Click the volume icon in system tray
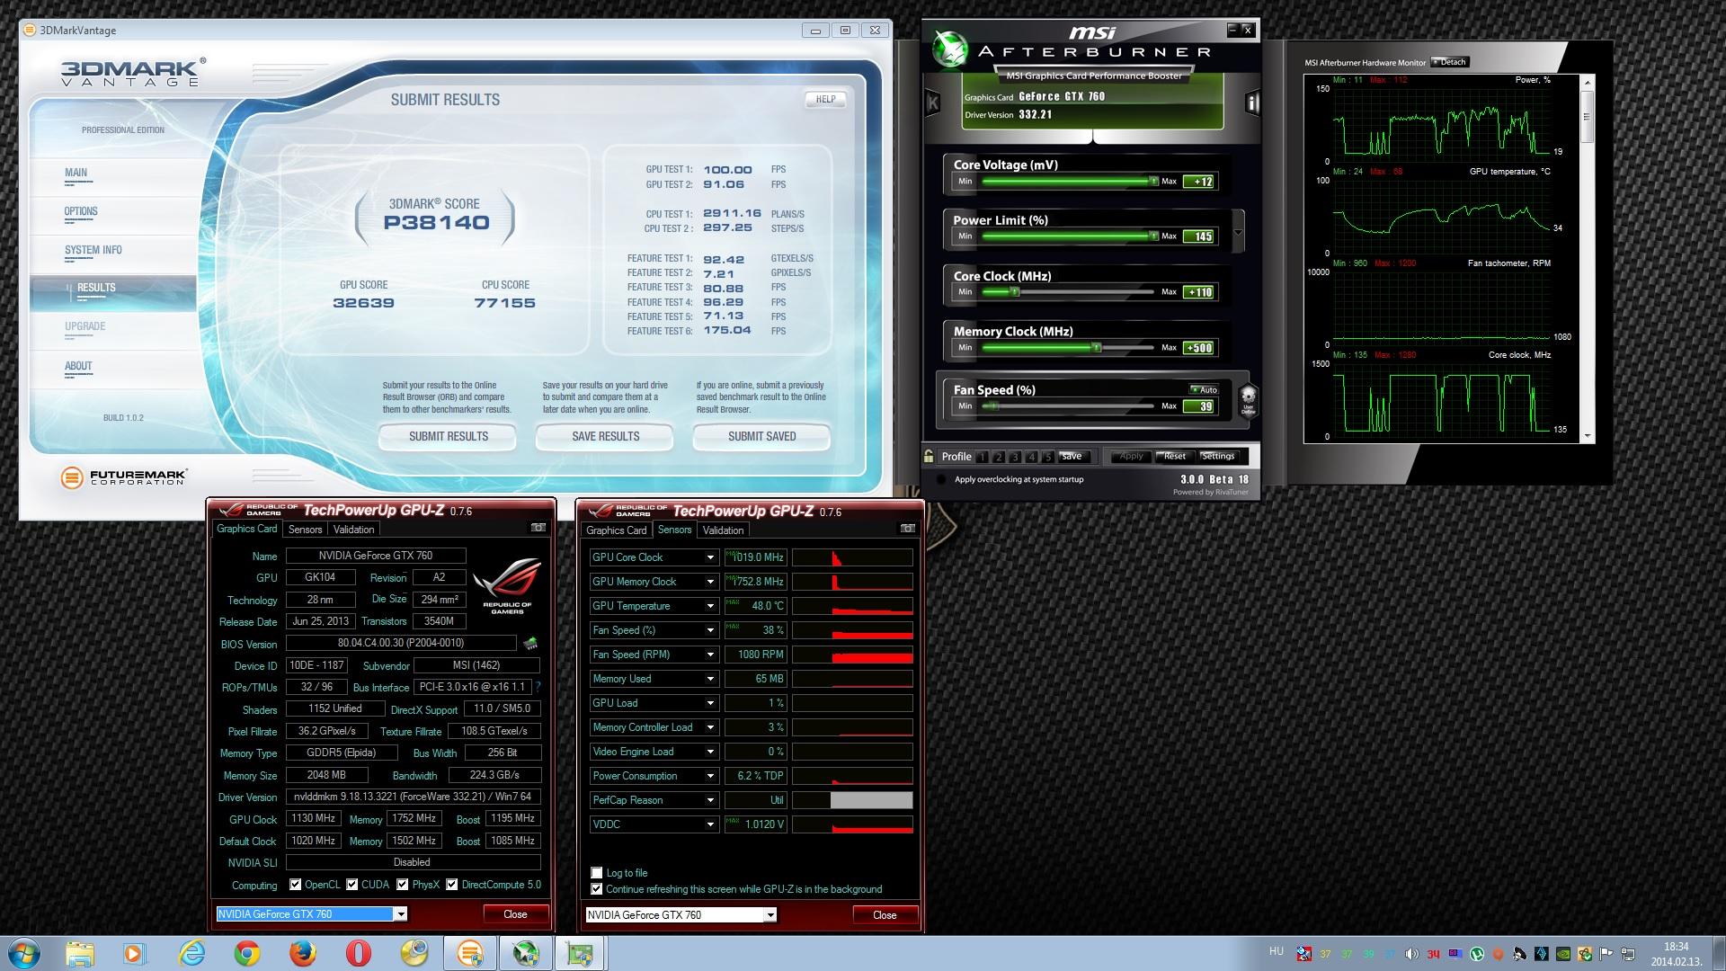Image resolution: width=1726 pixels, height=971 pixels. (1412, 954)
